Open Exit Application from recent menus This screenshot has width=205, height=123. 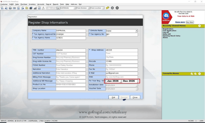pos(169,31)
